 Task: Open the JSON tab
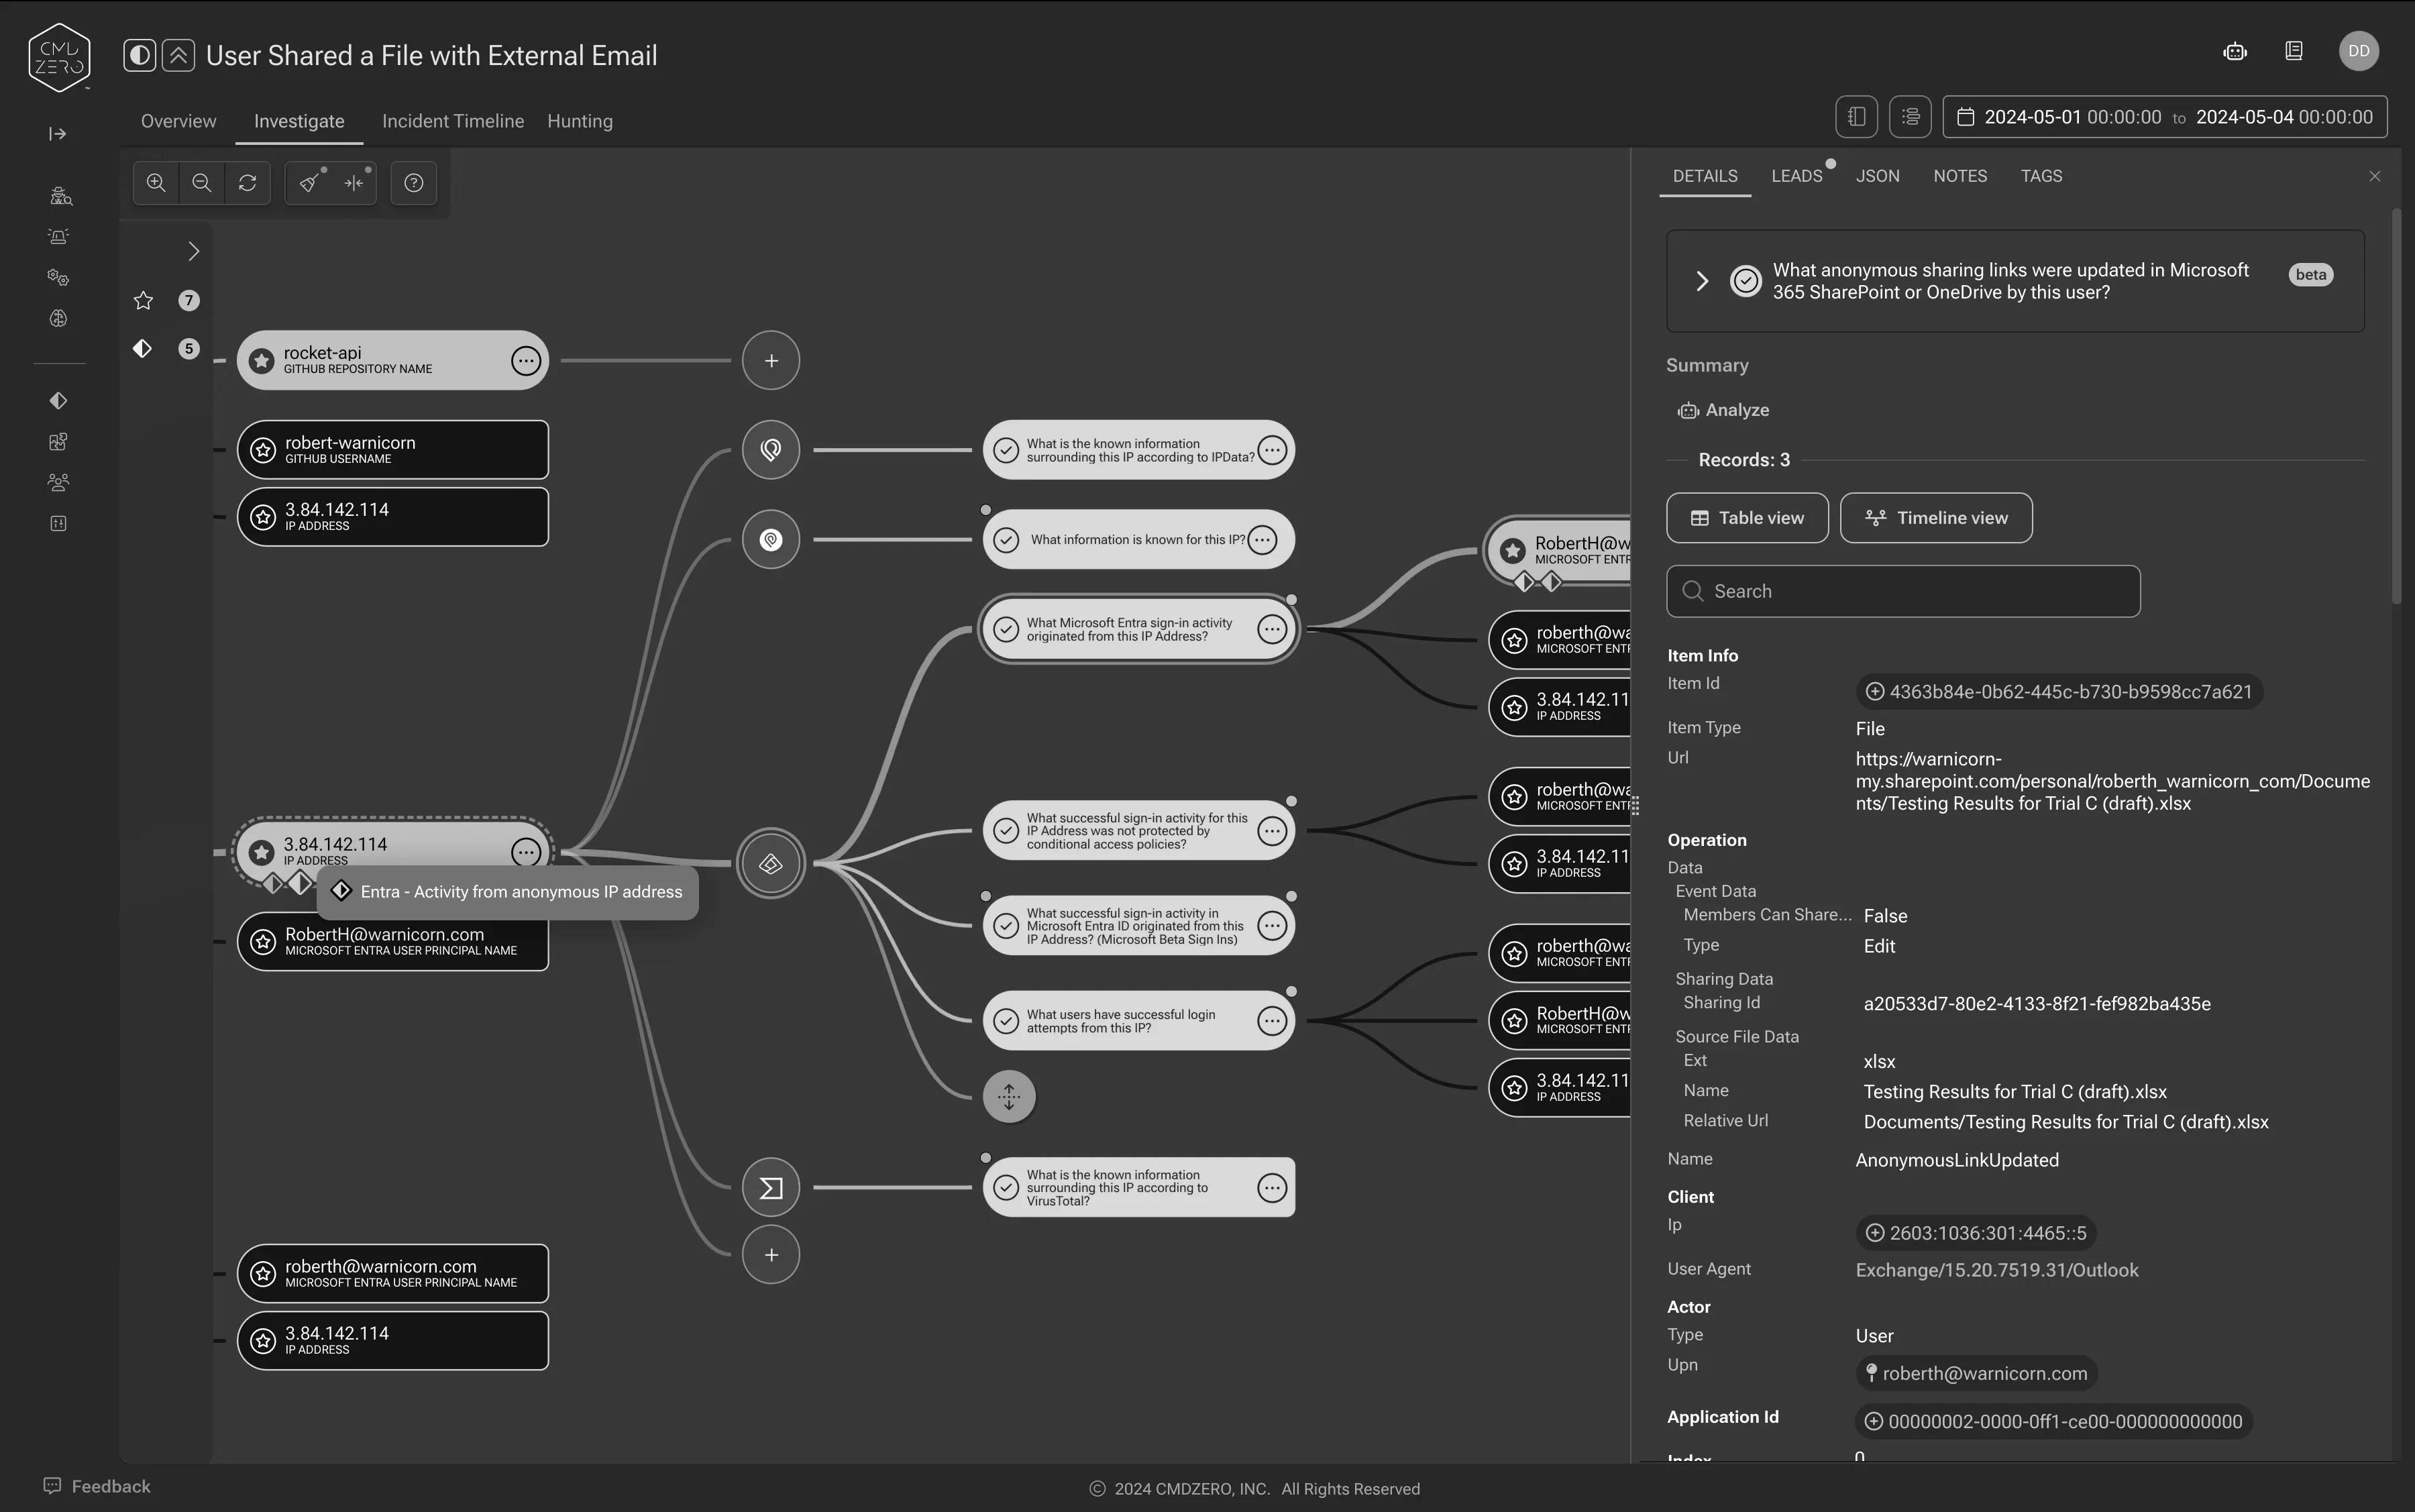tap(1878, 176)
